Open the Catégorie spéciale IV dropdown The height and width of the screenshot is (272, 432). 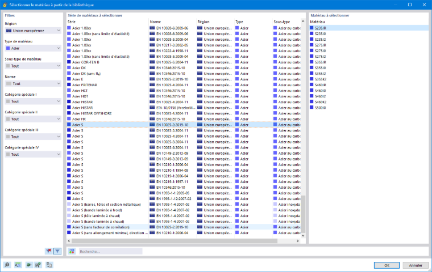coord(33,154)
